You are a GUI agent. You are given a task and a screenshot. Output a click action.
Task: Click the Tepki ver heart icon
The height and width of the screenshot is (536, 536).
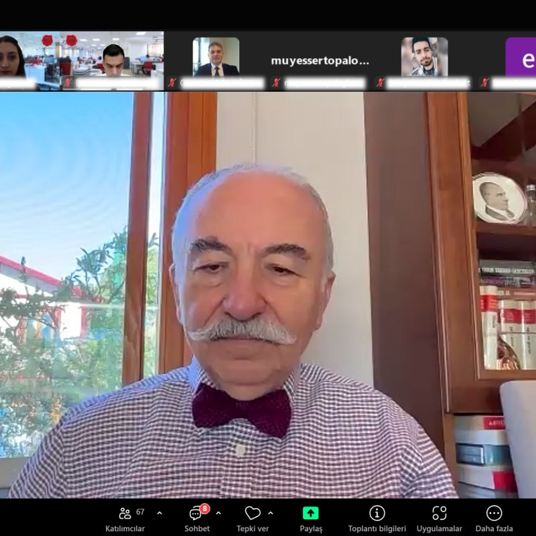pos(253,513)
